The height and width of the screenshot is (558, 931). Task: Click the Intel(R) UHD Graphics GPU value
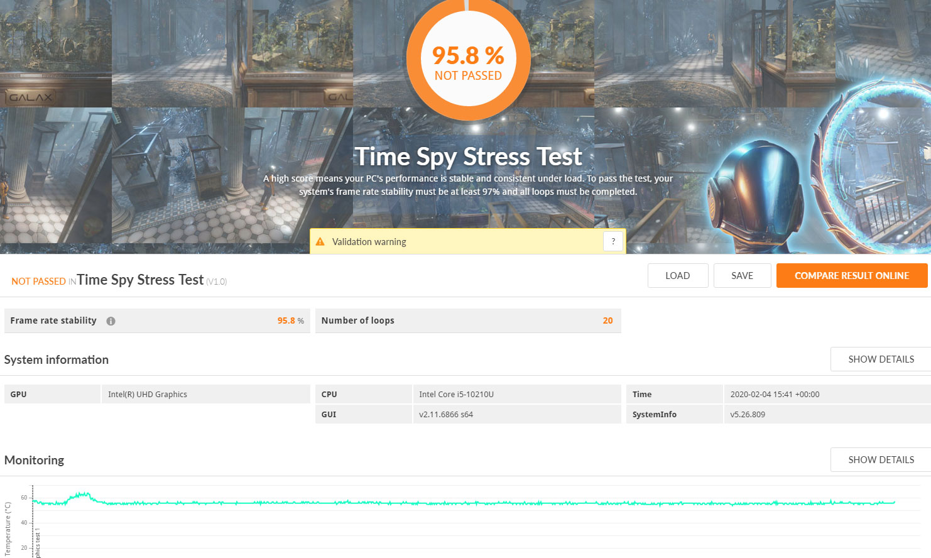click(x=148, y=395)
